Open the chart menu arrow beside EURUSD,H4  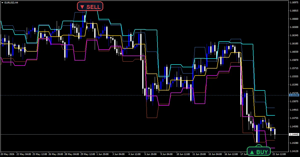tap(2, 2)
